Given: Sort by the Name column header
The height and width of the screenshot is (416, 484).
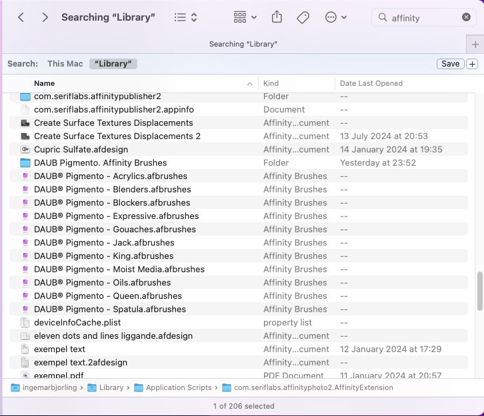Looking at the screenshot, I should tap(44, 83).
